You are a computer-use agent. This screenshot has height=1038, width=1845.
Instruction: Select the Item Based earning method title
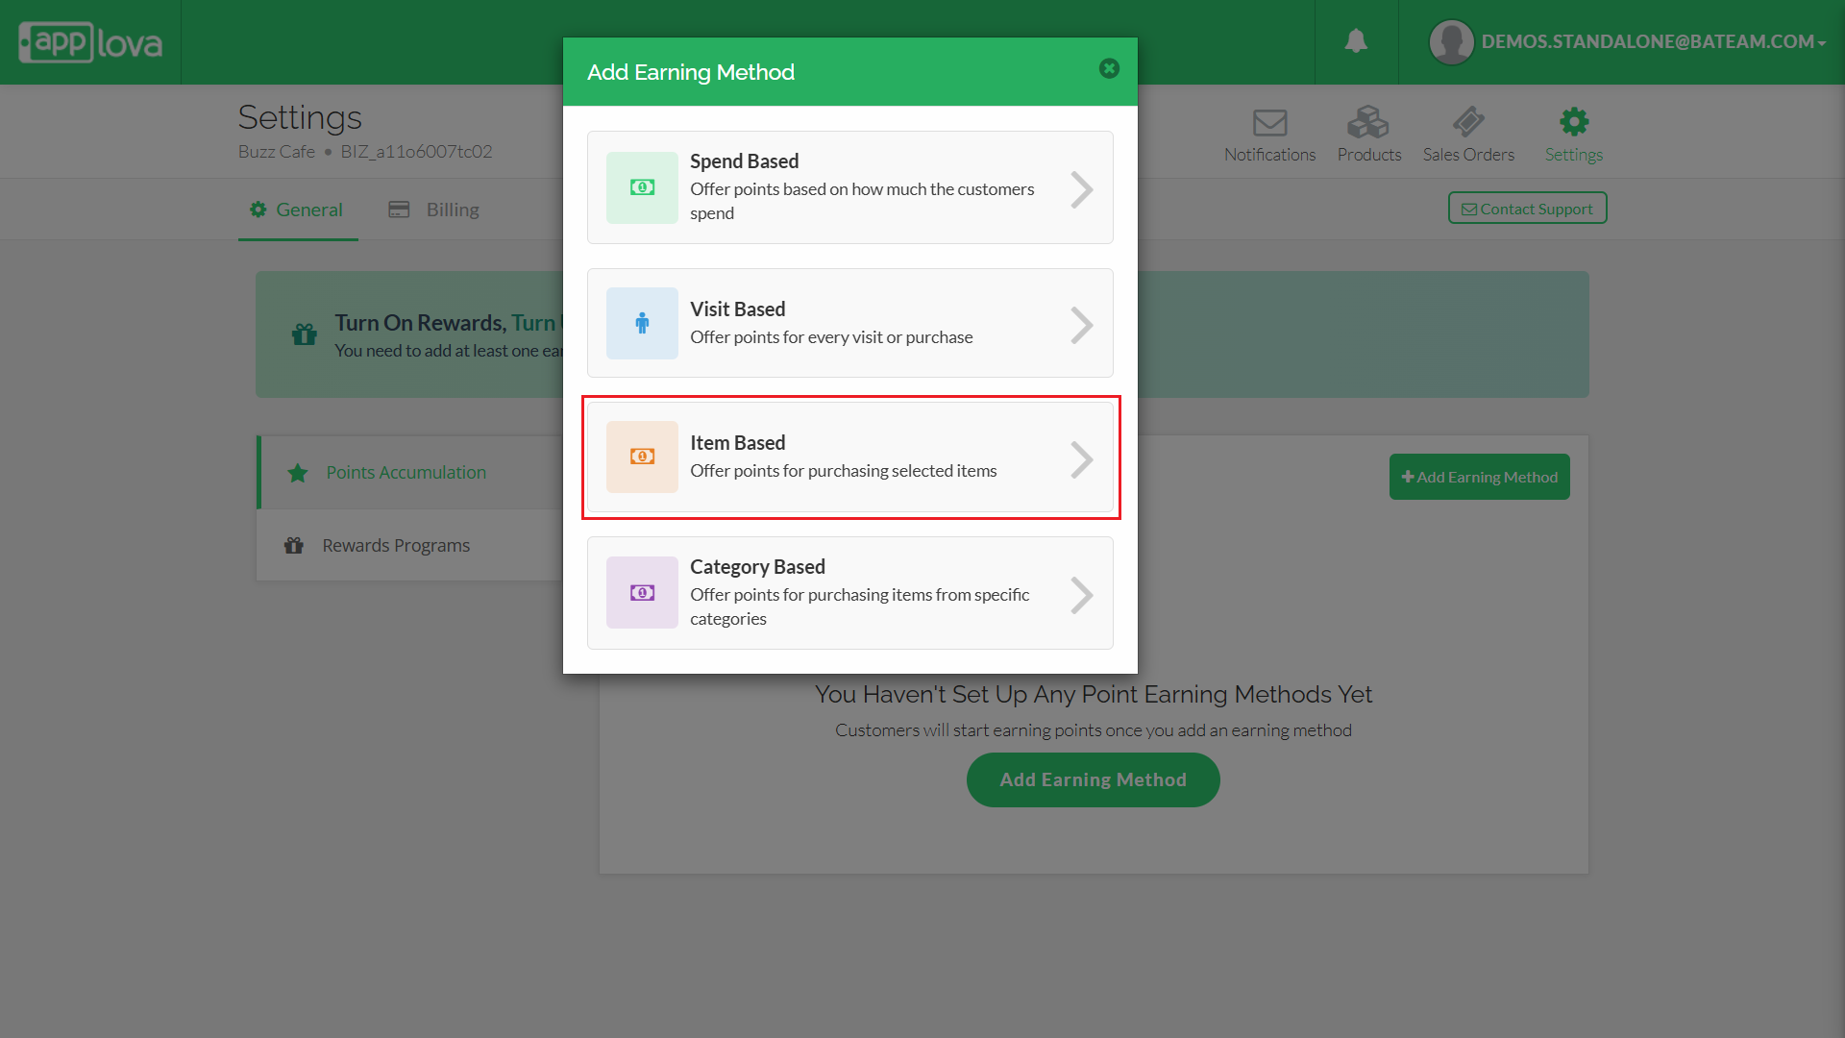click(x=737, y=442)
